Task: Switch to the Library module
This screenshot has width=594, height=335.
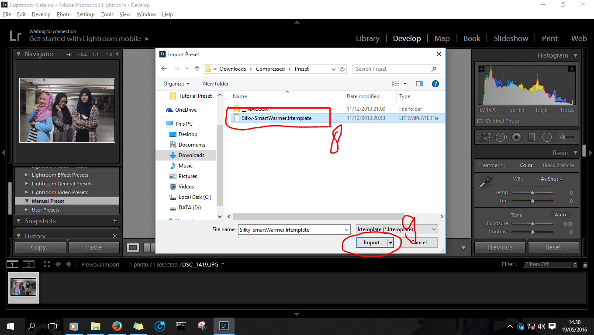Action: click(368, 38)
